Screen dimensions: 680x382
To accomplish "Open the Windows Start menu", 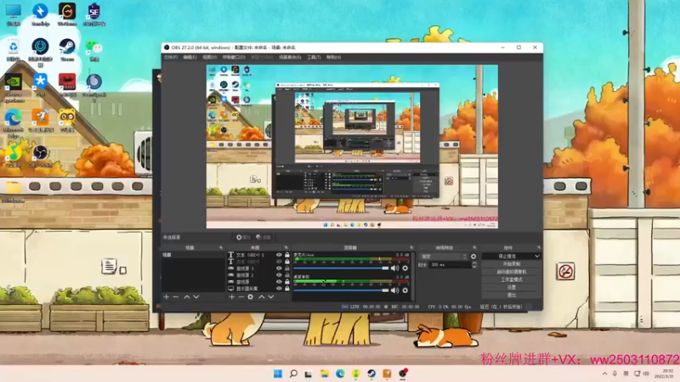I will tap(278, 374).
